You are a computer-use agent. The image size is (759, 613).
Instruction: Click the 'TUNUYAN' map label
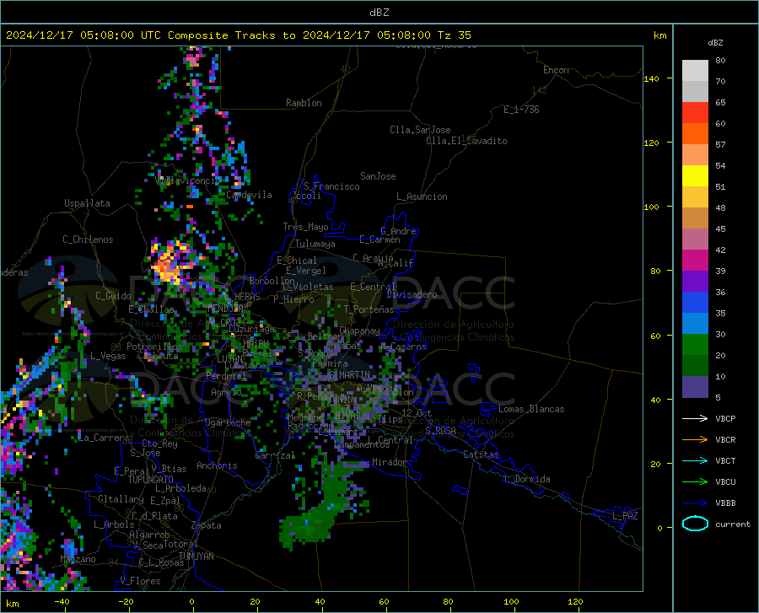point(196,557)
